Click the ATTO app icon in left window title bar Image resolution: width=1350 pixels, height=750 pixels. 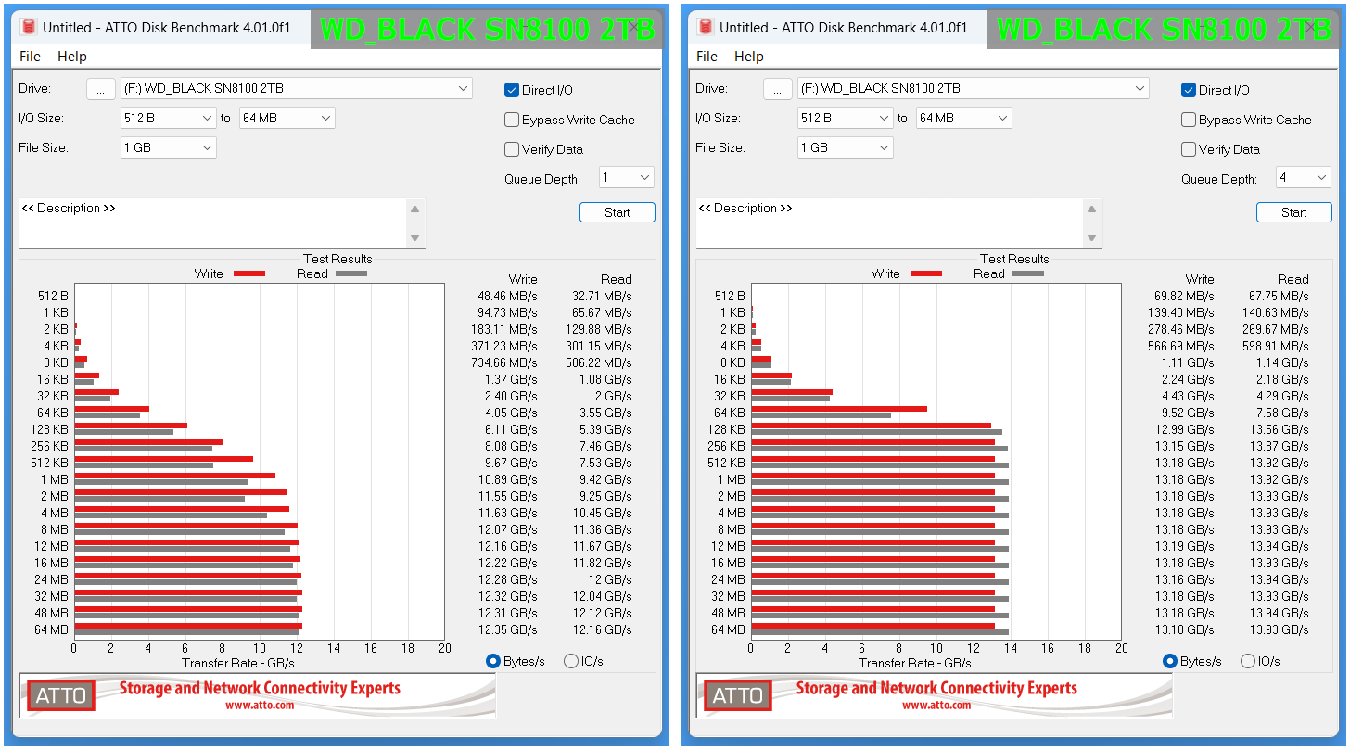[29, 28]
